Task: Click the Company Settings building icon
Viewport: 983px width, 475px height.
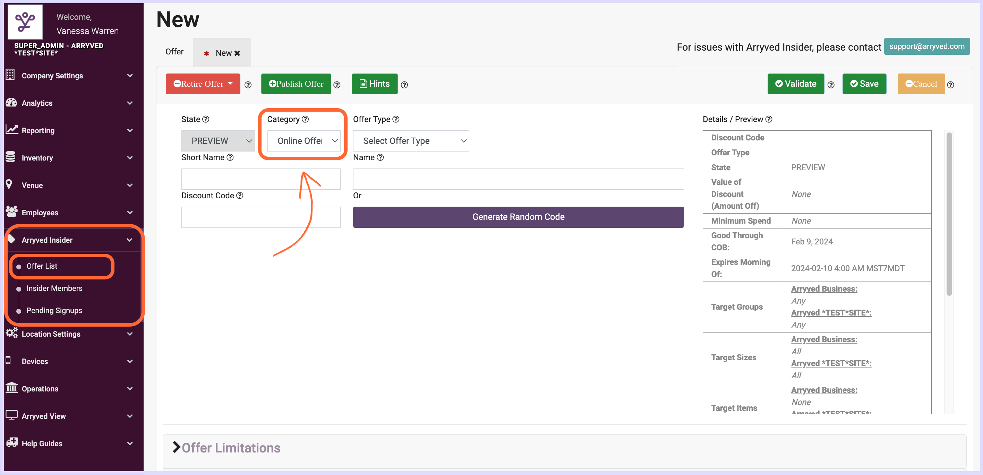Action: coord(10,75)
